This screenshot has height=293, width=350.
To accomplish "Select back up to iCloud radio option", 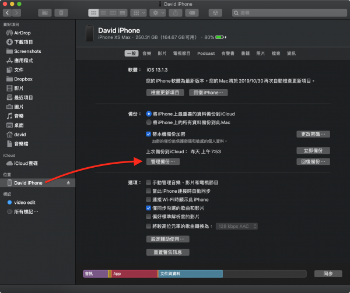I will (149, 114).
